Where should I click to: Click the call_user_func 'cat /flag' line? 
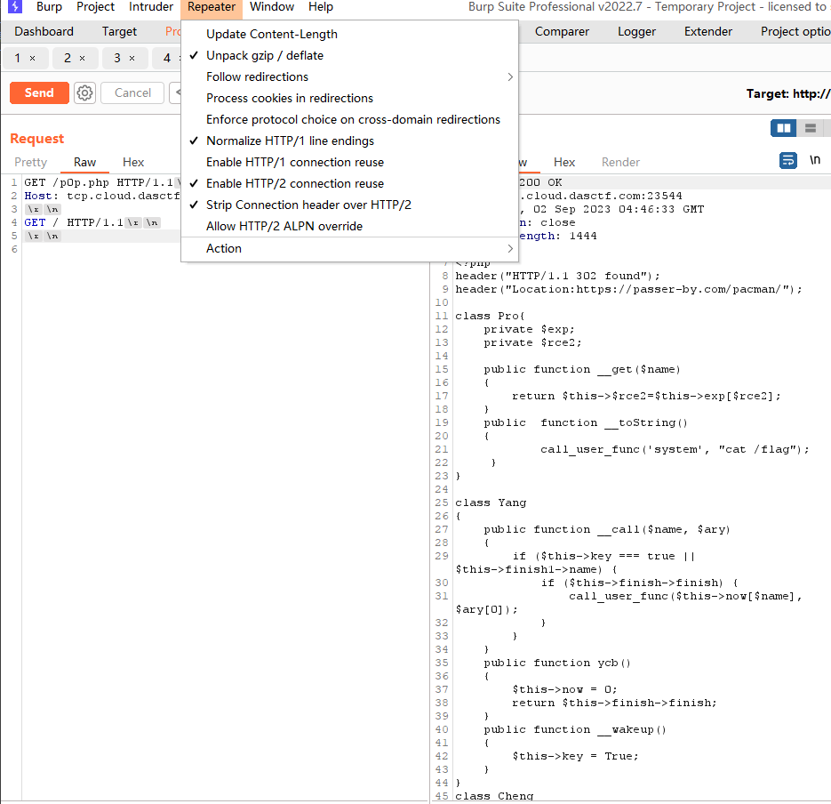[675, 449]
